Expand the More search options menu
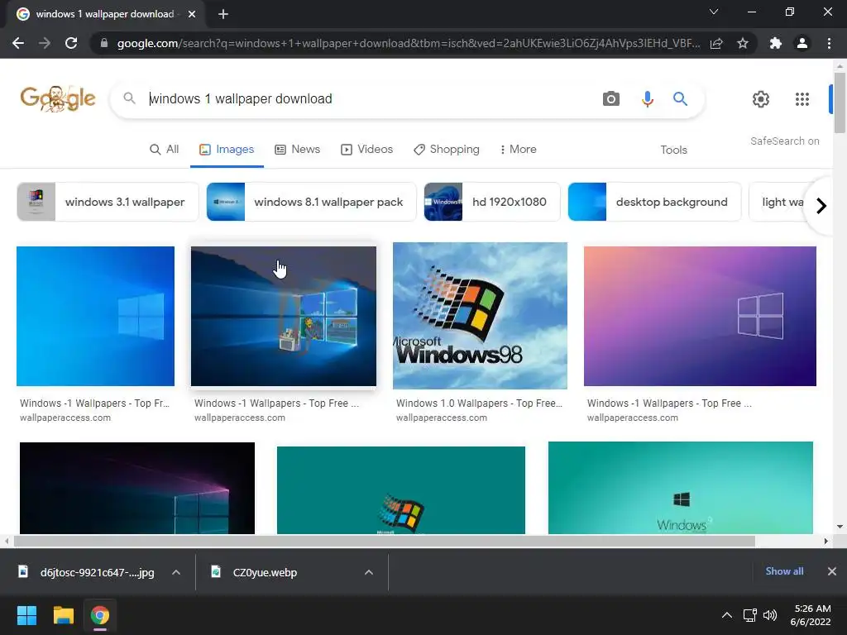This screenshot has height=635, width=847. point(518,149)
